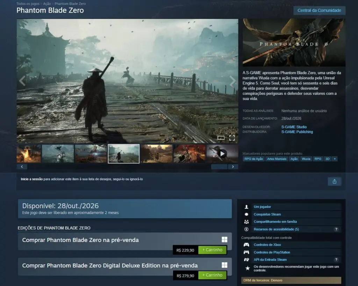Open publisher S-GAME Publishing link

297,132
